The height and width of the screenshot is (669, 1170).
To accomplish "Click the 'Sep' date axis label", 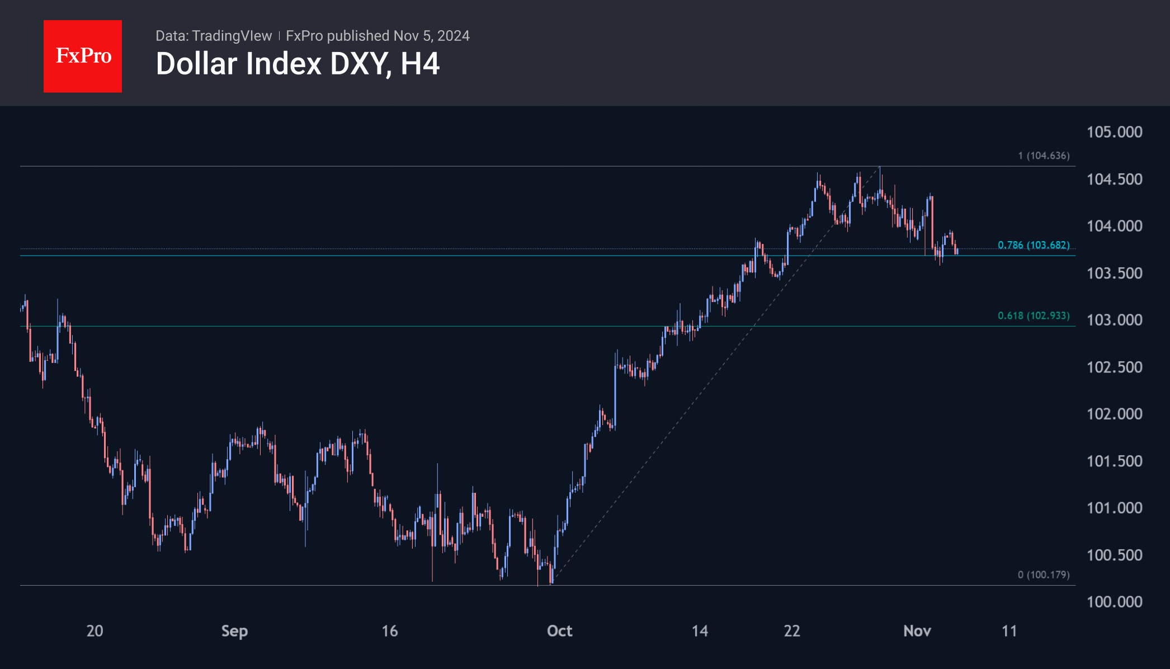I will pos(234,632).
